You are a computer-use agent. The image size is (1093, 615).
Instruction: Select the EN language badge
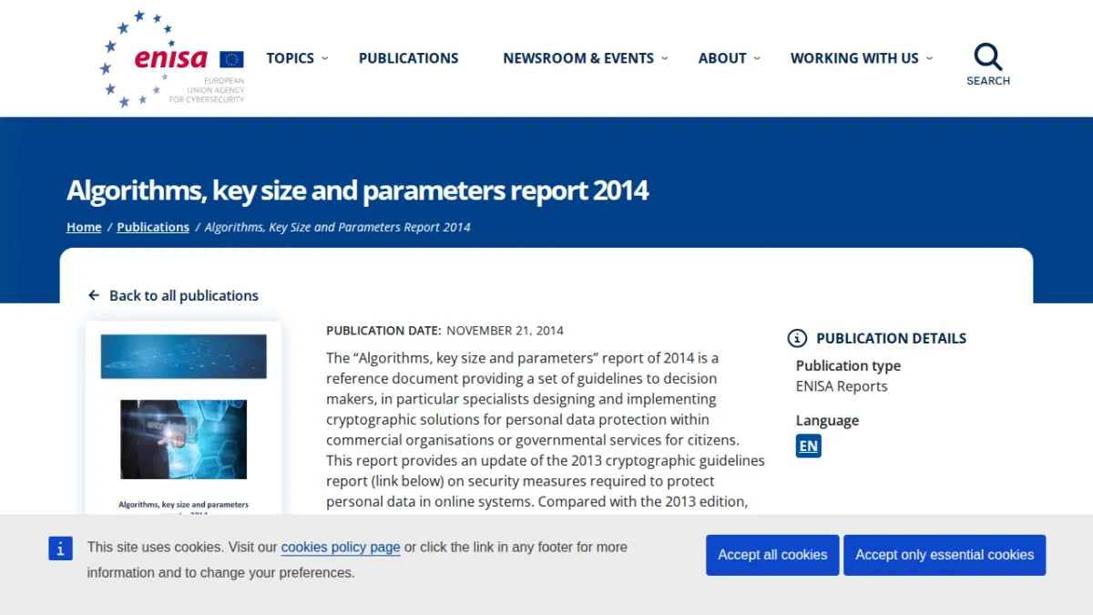(808, 446)
